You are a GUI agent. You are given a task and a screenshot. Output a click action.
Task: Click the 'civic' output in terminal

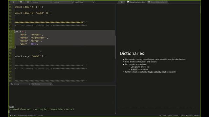click(11, 107)
